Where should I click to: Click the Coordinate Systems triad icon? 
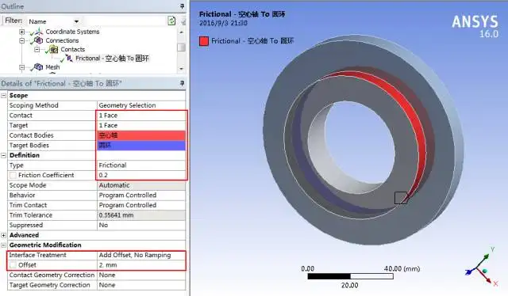(39, 32)
